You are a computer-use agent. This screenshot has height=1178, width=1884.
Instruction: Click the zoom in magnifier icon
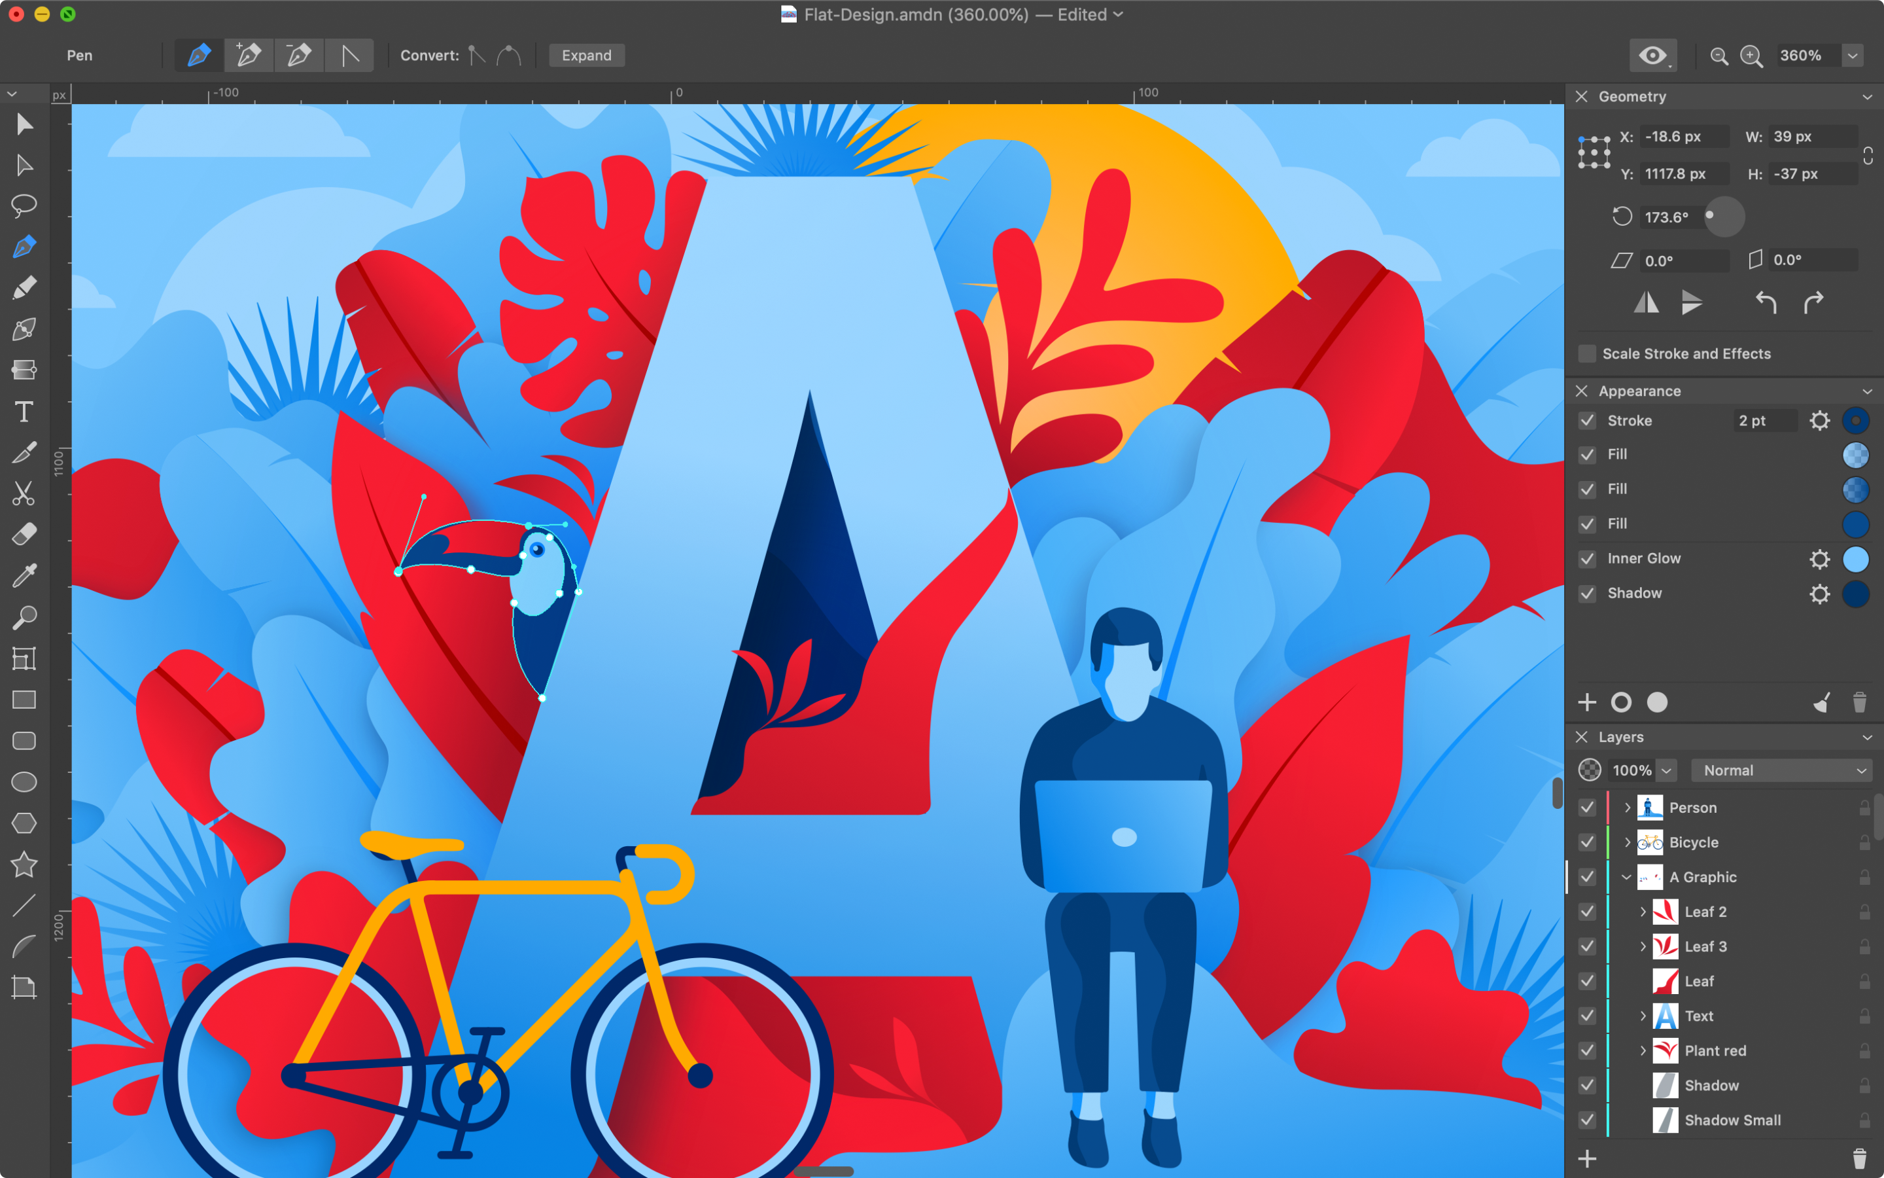pos(1751,56)
